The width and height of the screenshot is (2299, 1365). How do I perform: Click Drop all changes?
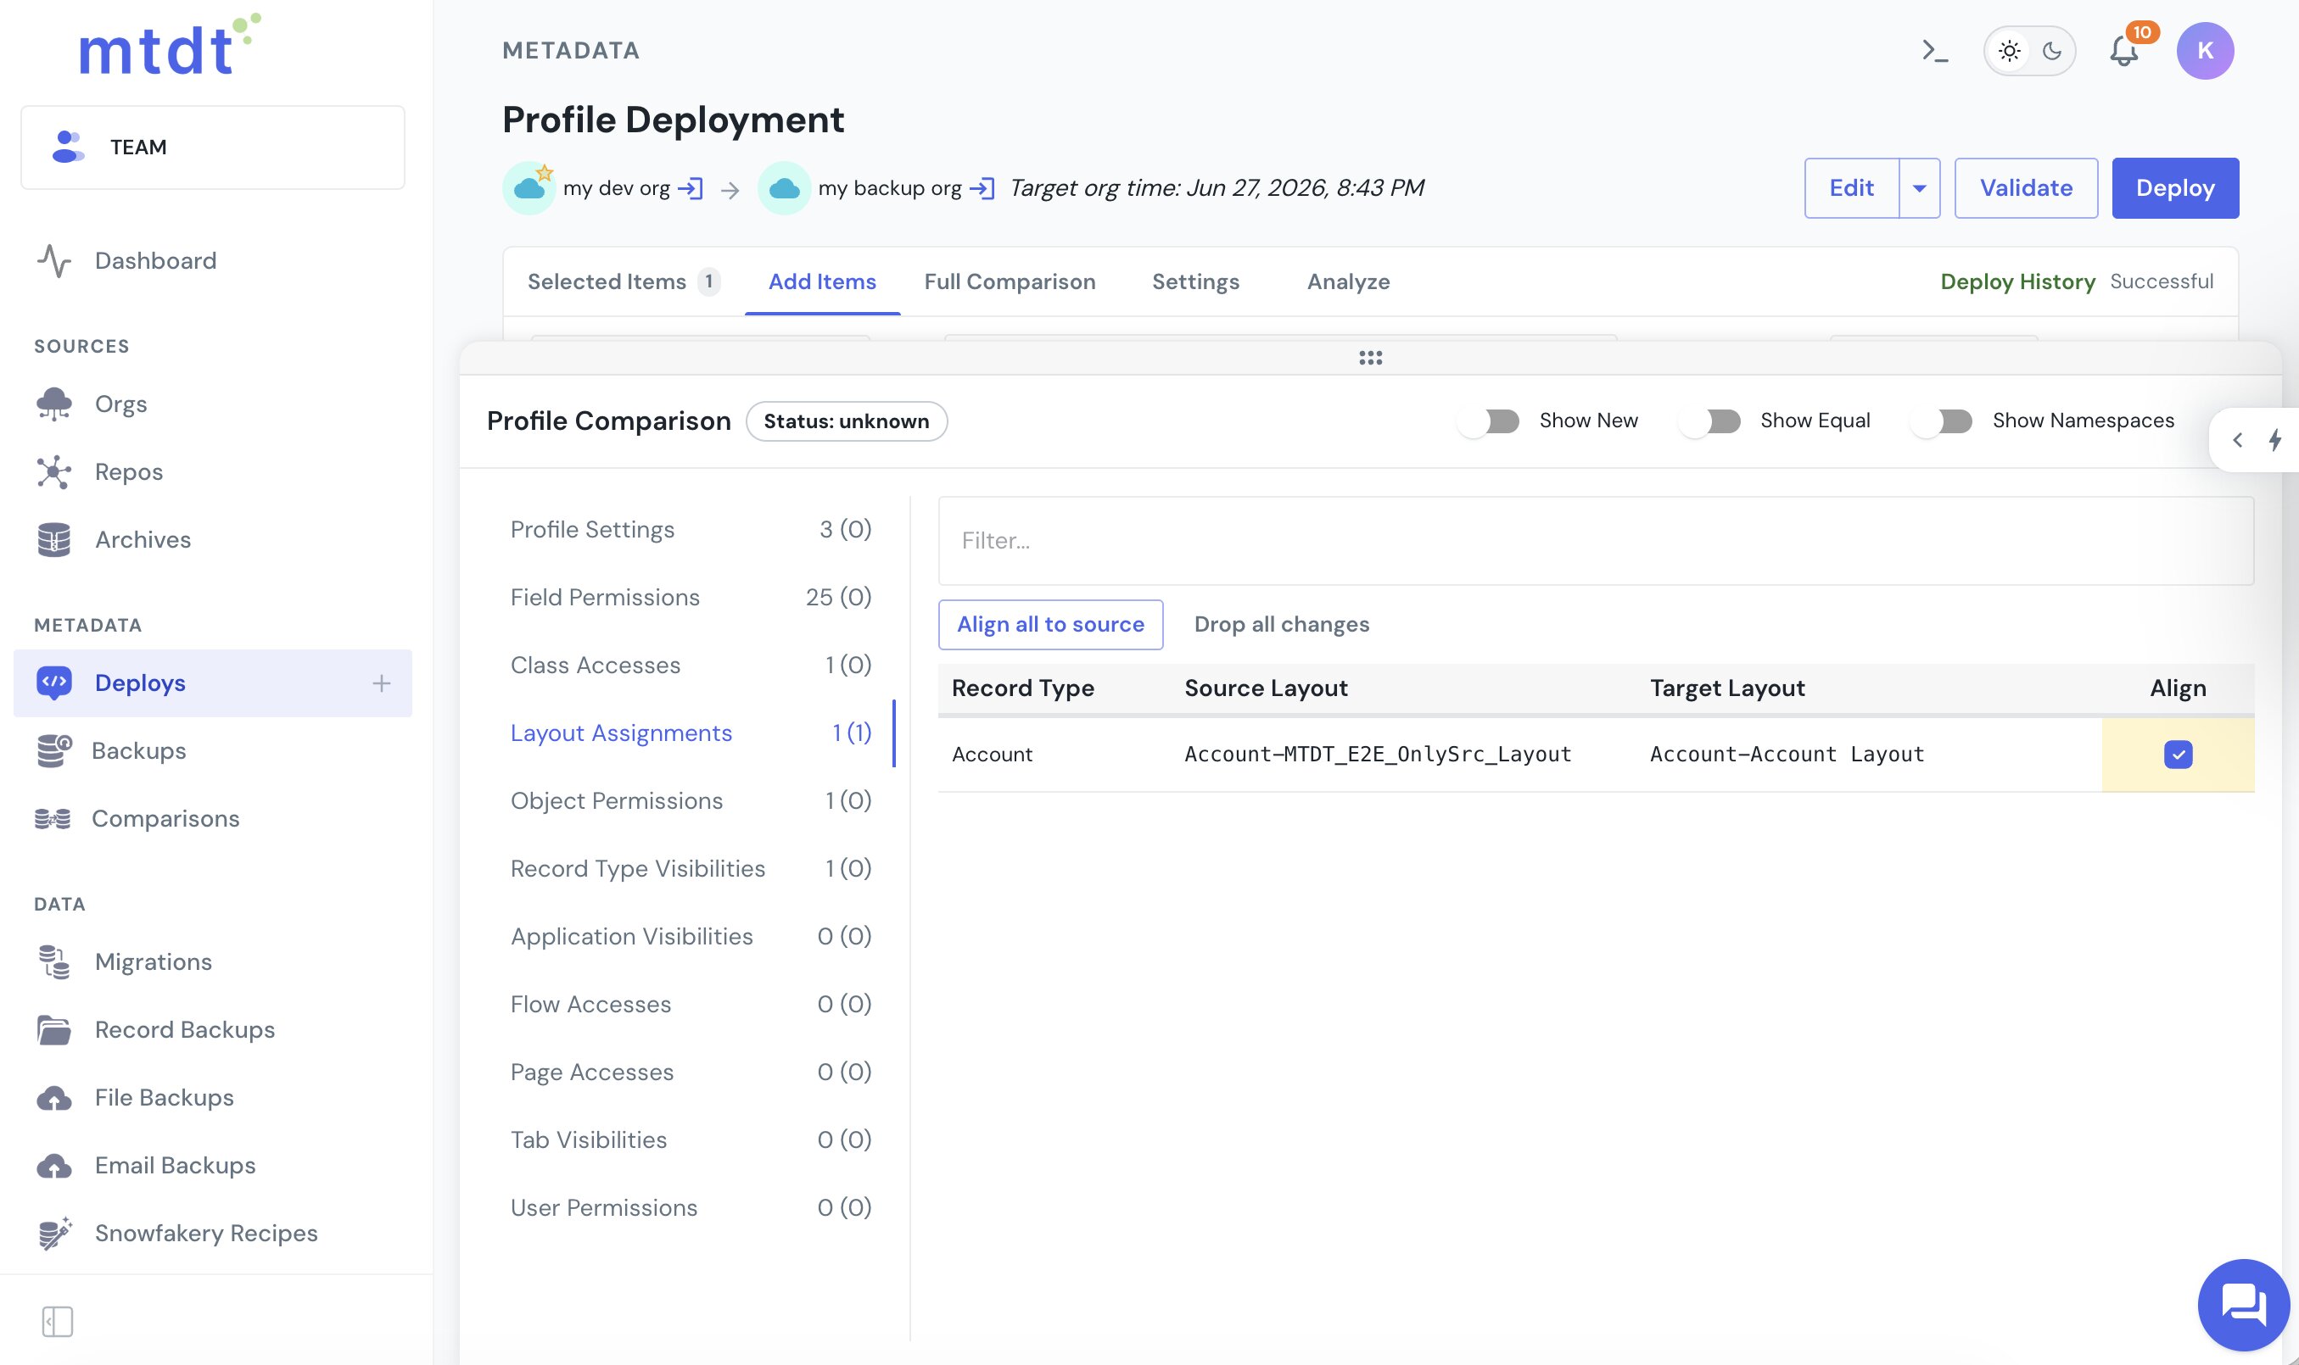[1281, 625]
